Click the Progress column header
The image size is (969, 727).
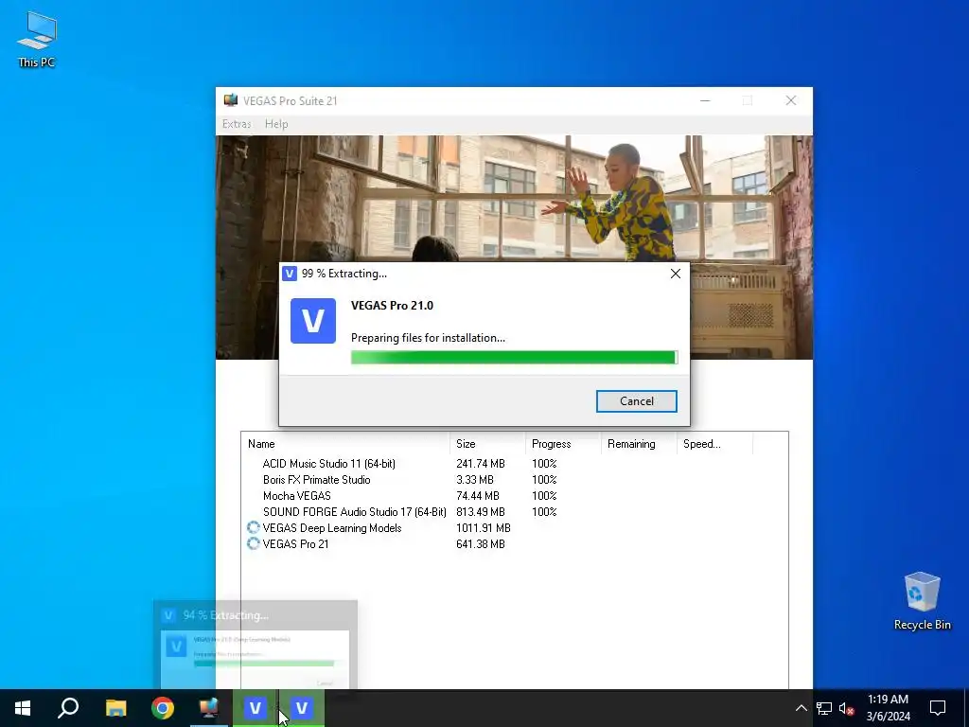[x=562, y=444]
